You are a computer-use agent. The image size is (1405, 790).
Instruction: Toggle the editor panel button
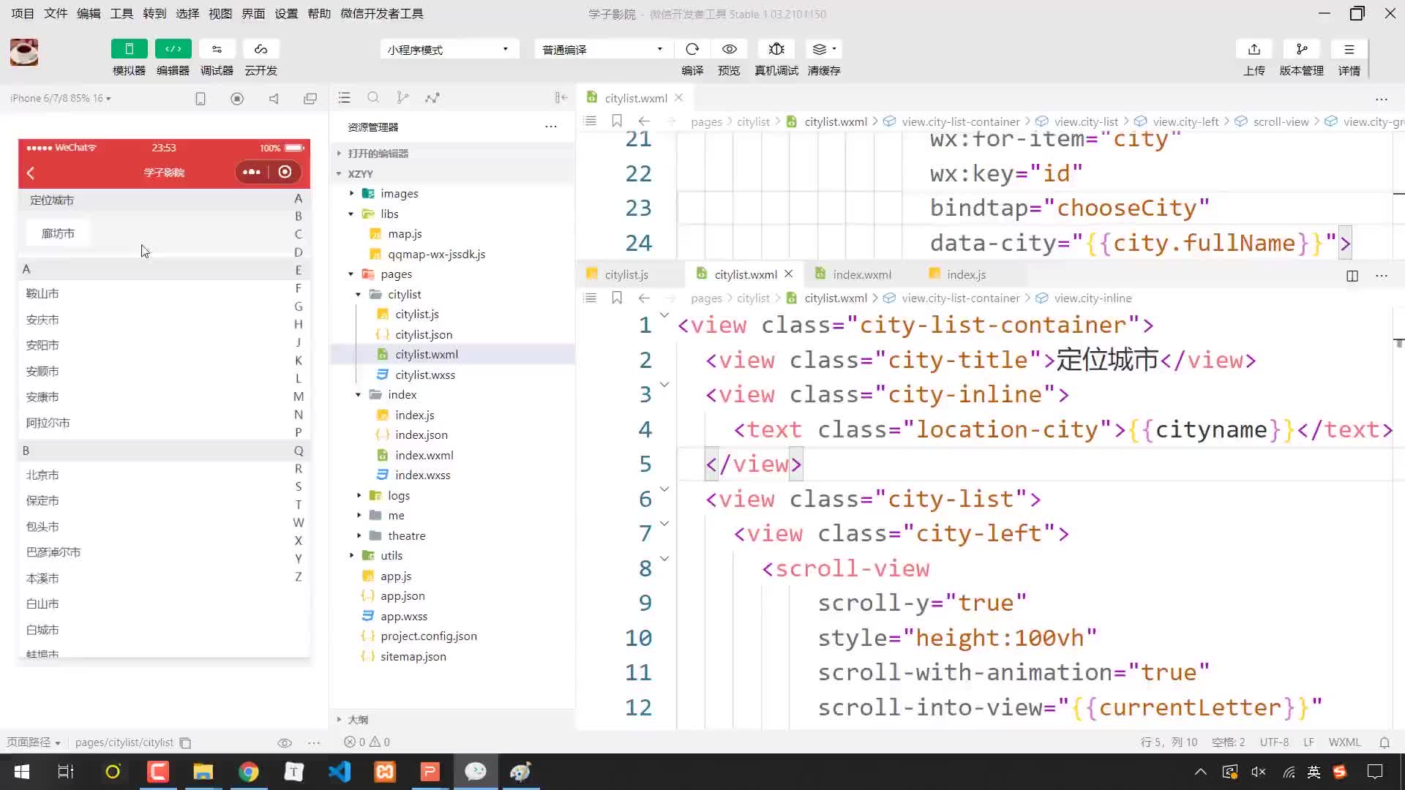coord(173,49)
